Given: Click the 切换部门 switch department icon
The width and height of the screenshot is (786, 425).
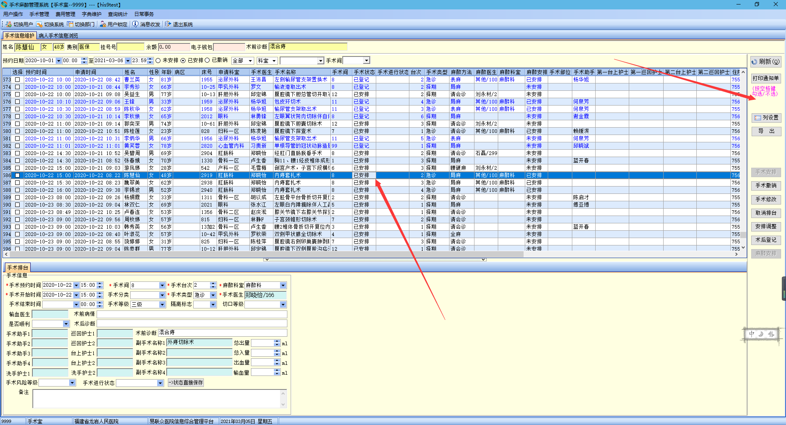Looking at the screenshot, I should coord(70,25).
